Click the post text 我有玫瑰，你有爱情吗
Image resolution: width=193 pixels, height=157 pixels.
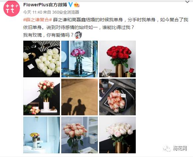[x=48, y=35]
